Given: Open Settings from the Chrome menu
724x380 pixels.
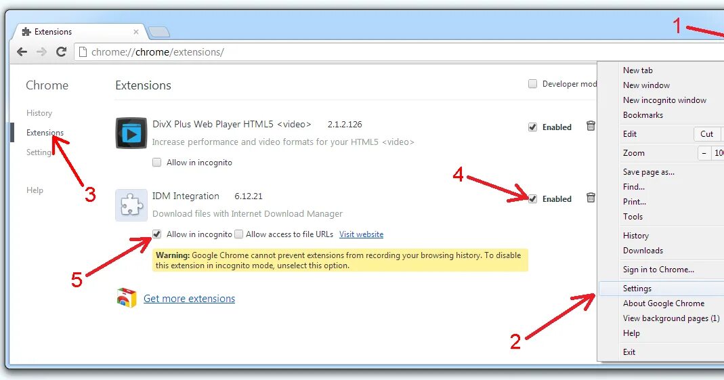Looking at the screenshot, I should [x=661, y=289].
